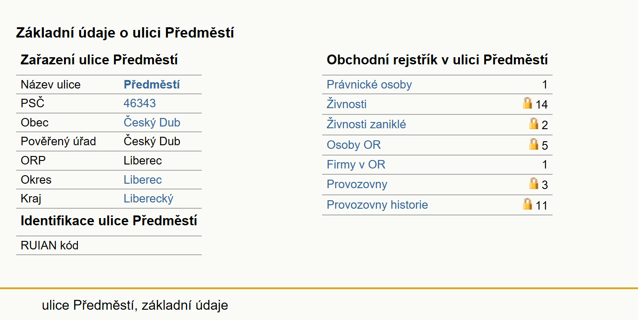Viewport: 638px width, 320px height.
Task: Go to the Provozovny link
Action: pos(357,184)
